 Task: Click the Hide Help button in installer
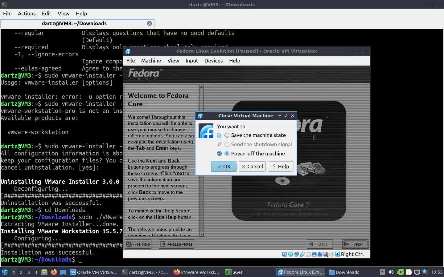pyautogui.click(x=138, y=244)
